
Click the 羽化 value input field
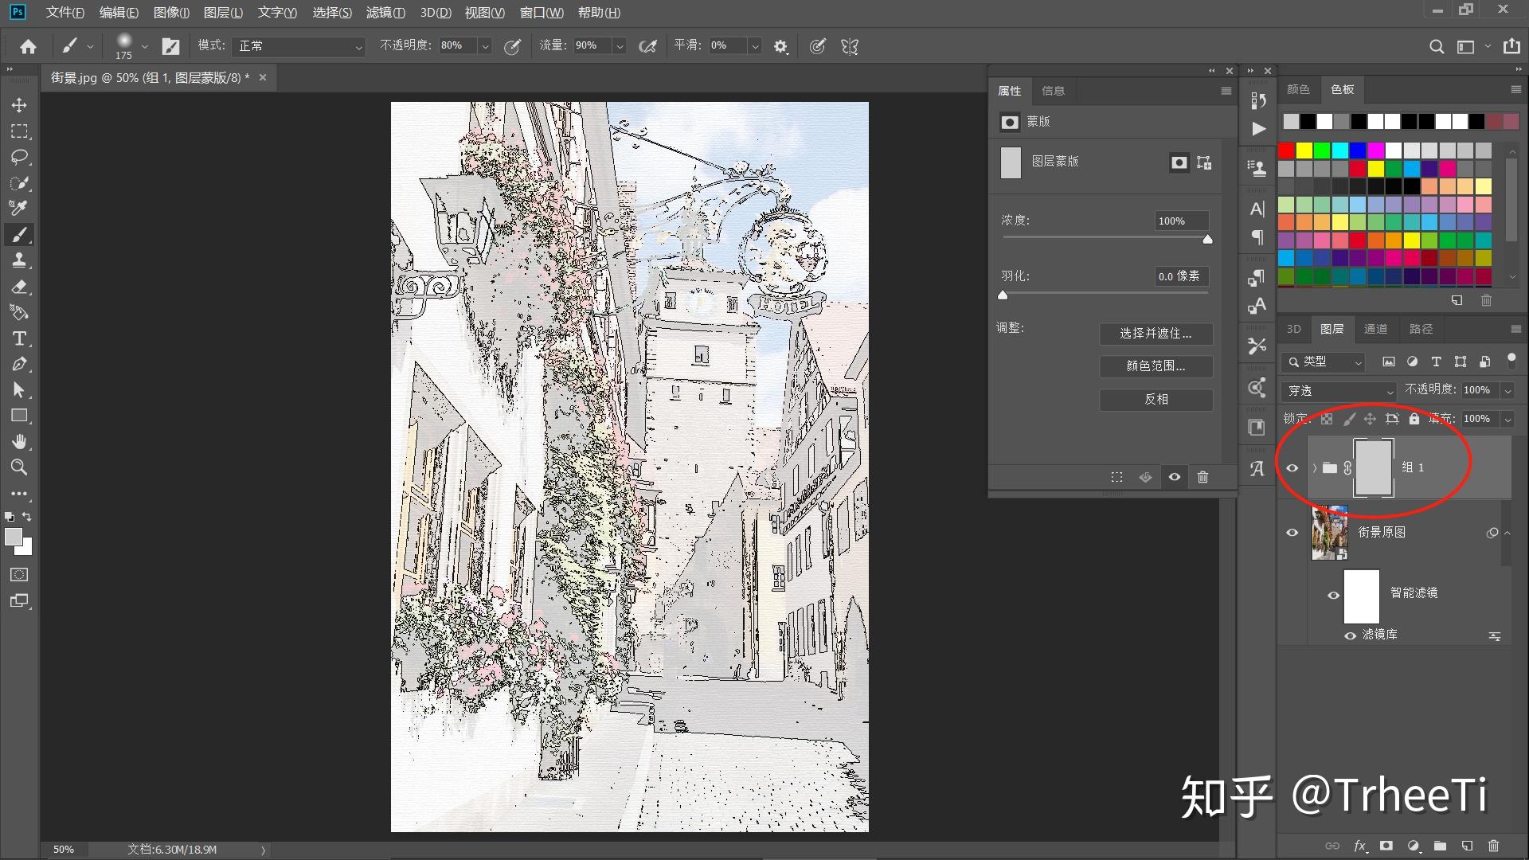[1182, 276]
